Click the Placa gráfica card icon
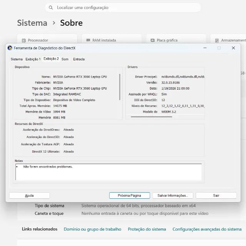The image size is (246, 246). pos(153,40)
